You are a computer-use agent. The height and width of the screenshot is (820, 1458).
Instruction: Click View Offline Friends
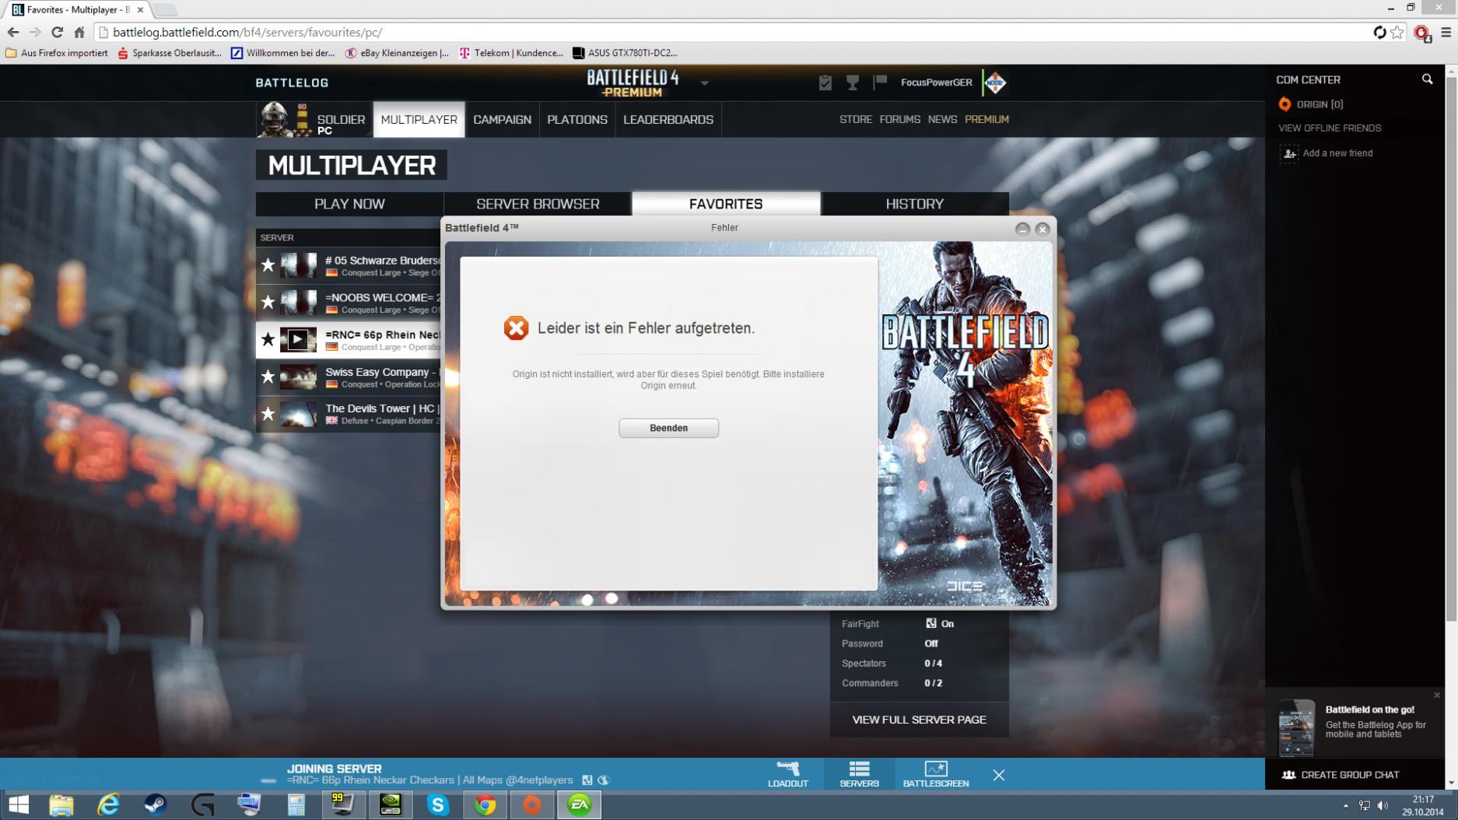[1330, 128]
